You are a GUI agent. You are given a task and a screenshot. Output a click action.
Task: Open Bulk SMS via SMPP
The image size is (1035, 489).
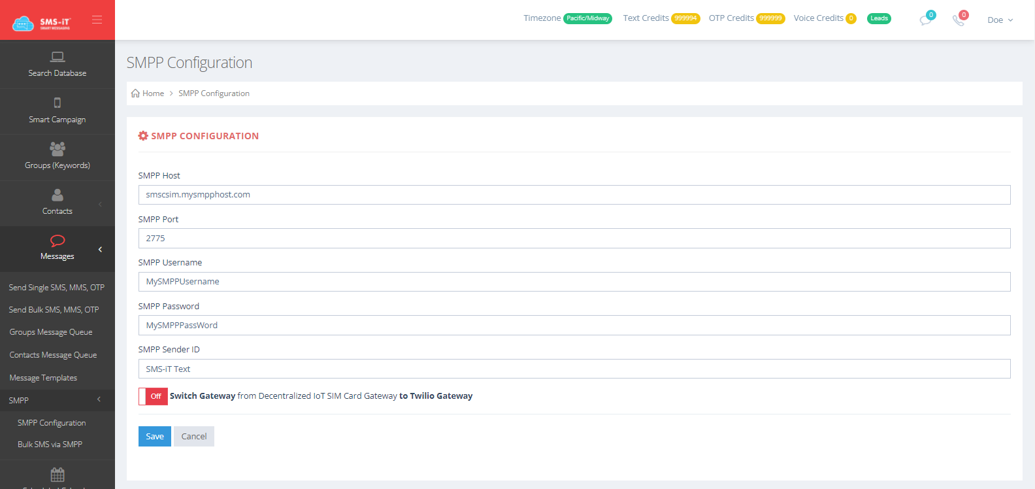click(x=50, y=445)
